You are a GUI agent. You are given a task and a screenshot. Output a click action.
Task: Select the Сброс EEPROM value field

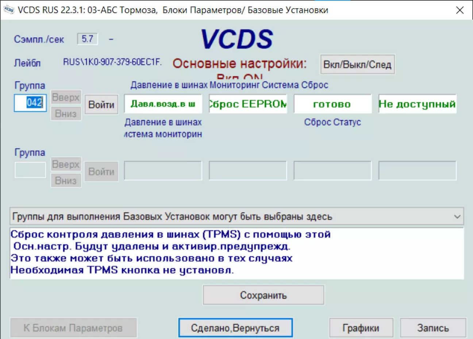point(248,104)
